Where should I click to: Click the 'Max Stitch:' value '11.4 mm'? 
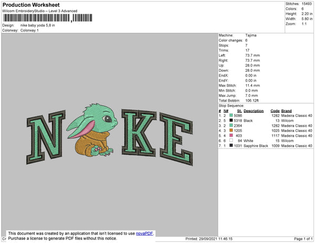(x=253, y=85)
